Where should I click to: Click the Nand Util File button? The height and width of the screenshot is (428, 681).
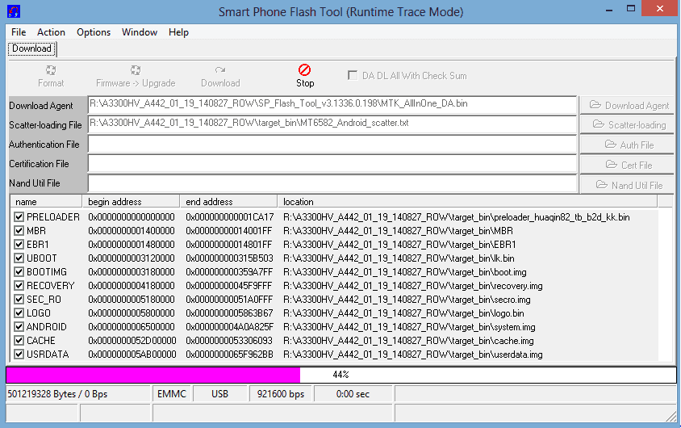coord(626,185)
